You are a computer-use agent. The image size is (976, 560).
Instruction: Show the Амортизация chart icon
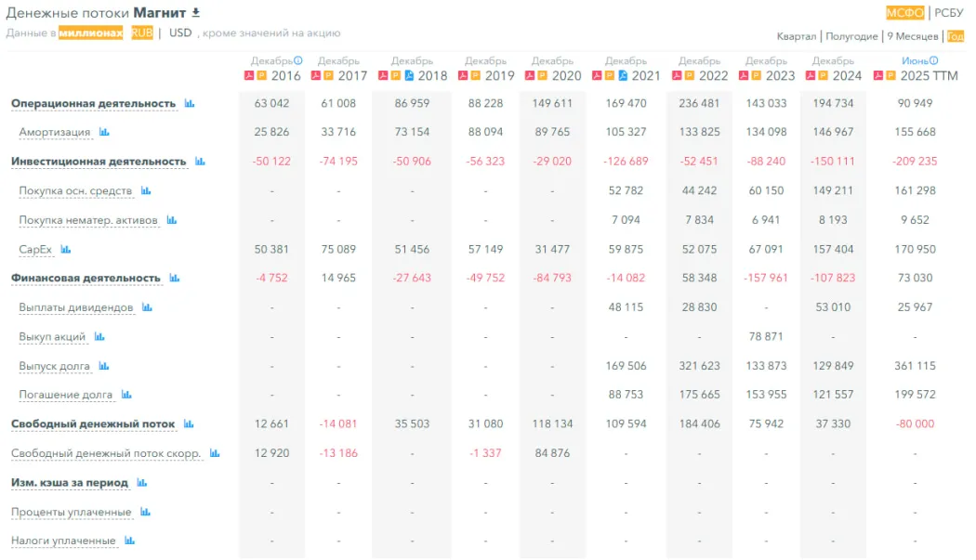104,133
